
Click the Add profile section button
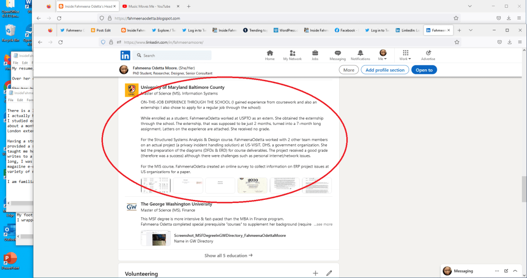384,70
